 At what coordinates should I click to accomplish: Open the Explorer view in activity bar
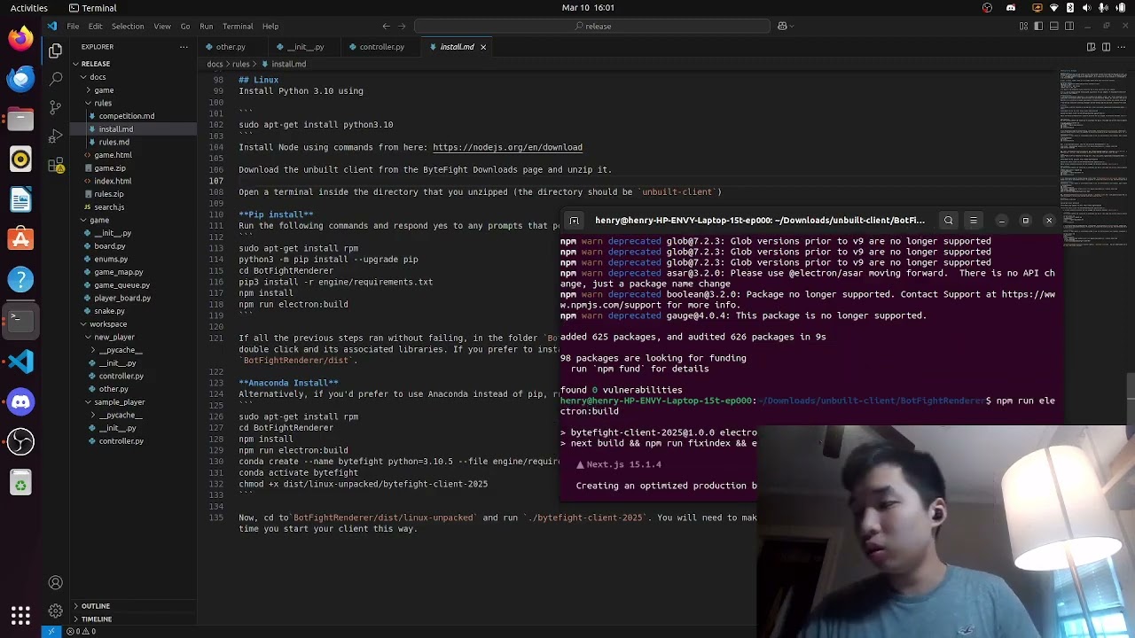coord(55,51)
